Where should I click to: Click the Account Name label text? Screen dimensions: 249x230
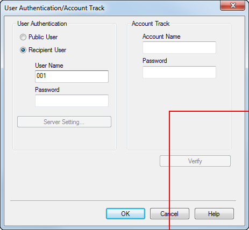[x=161, y=37]
